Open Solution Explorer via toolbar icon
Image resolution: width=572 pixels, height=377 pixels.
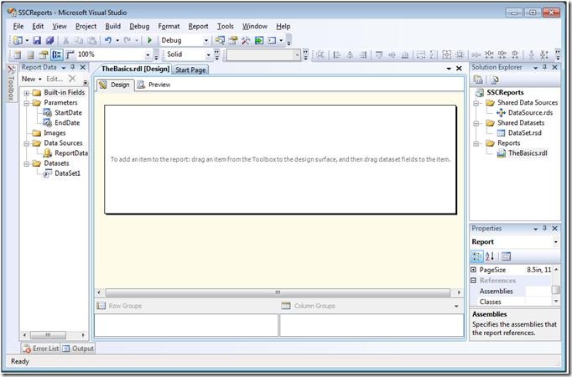pos(220,40)
